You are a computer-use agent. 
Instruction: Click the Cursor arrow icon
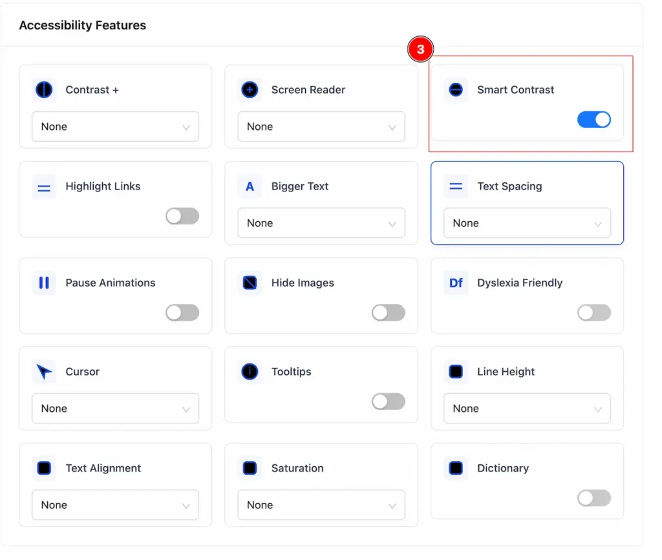click(44, 372)
